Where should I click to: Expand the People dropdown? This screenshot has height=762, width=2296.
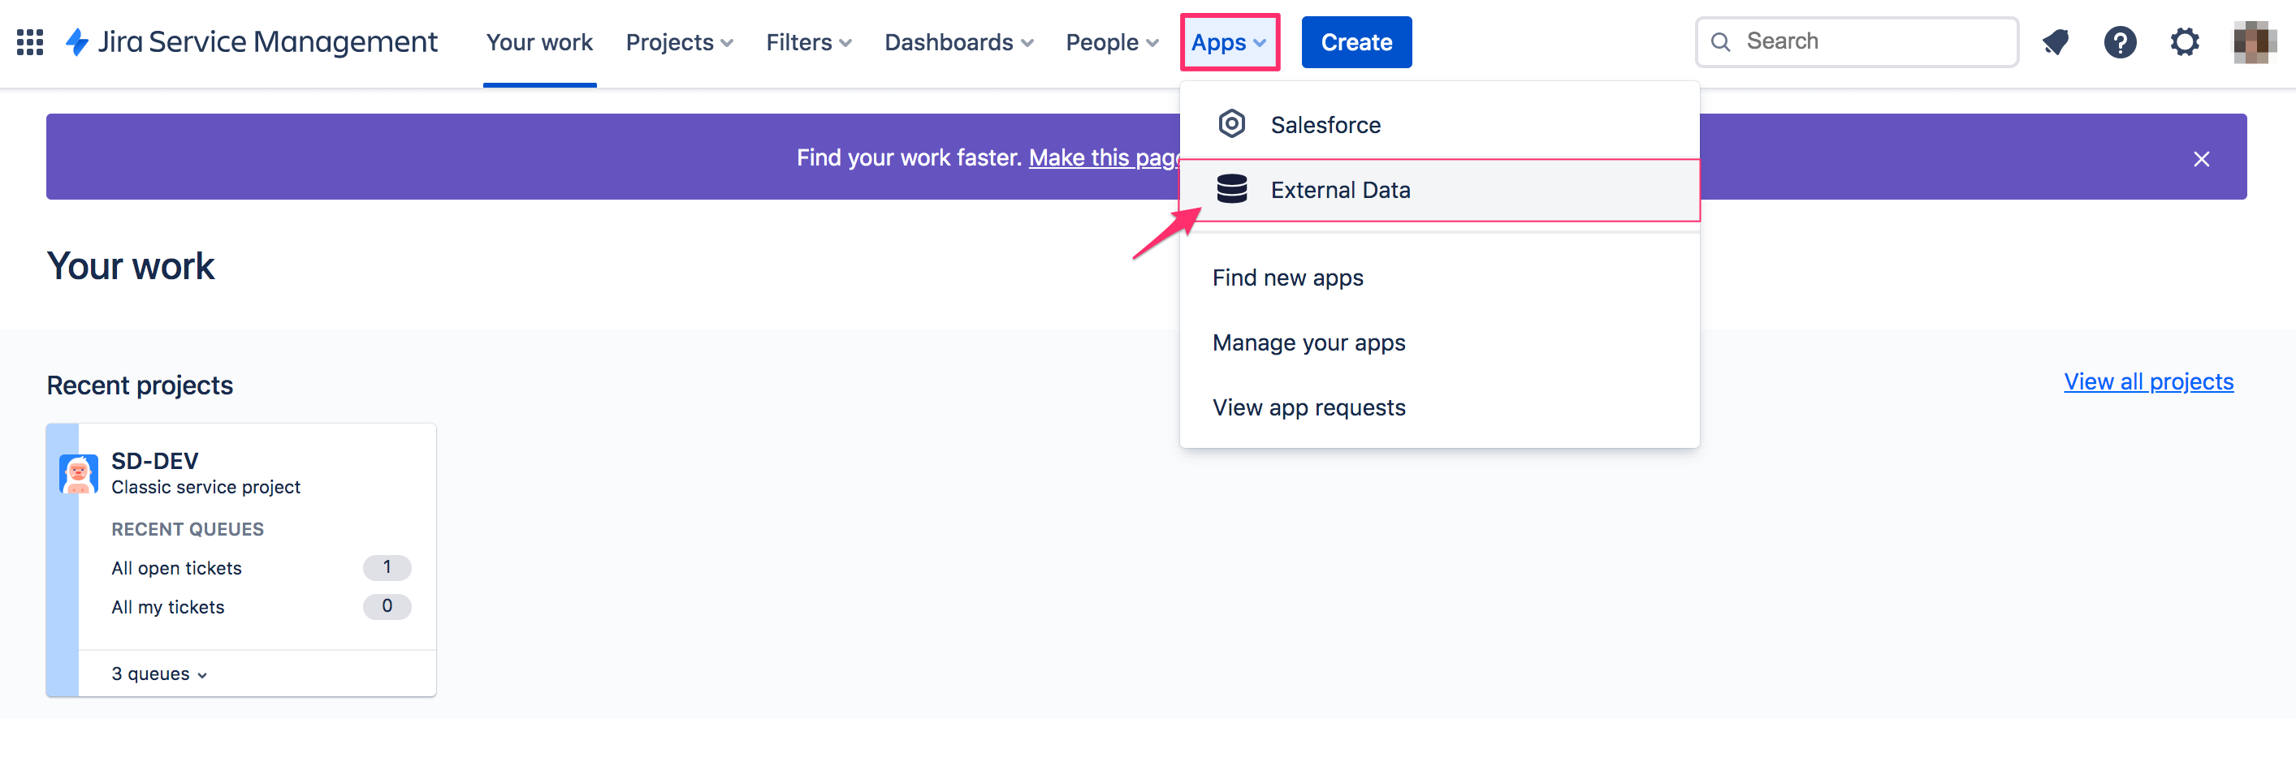click(x=1112, y=42)
